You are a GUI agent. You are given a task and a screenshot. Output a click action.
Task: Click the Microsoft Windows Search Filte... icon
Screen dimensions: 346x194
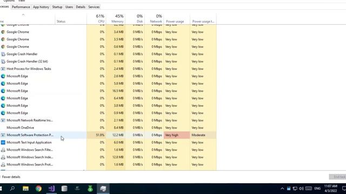(x=3, y=150)
